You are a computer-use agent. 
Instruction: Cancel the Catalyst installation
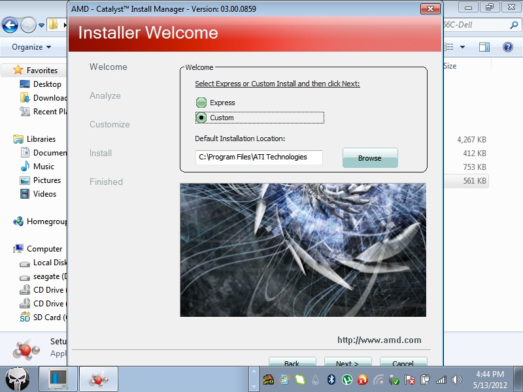coord(403,362)
